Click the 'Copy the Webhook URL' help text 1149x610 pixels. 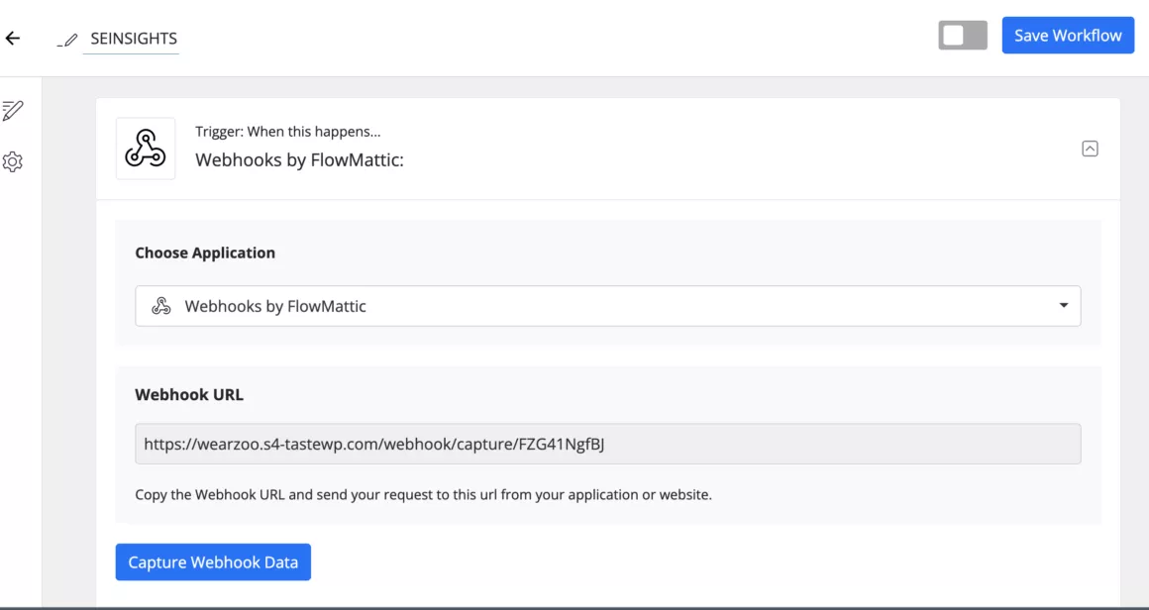pos(423,494)
